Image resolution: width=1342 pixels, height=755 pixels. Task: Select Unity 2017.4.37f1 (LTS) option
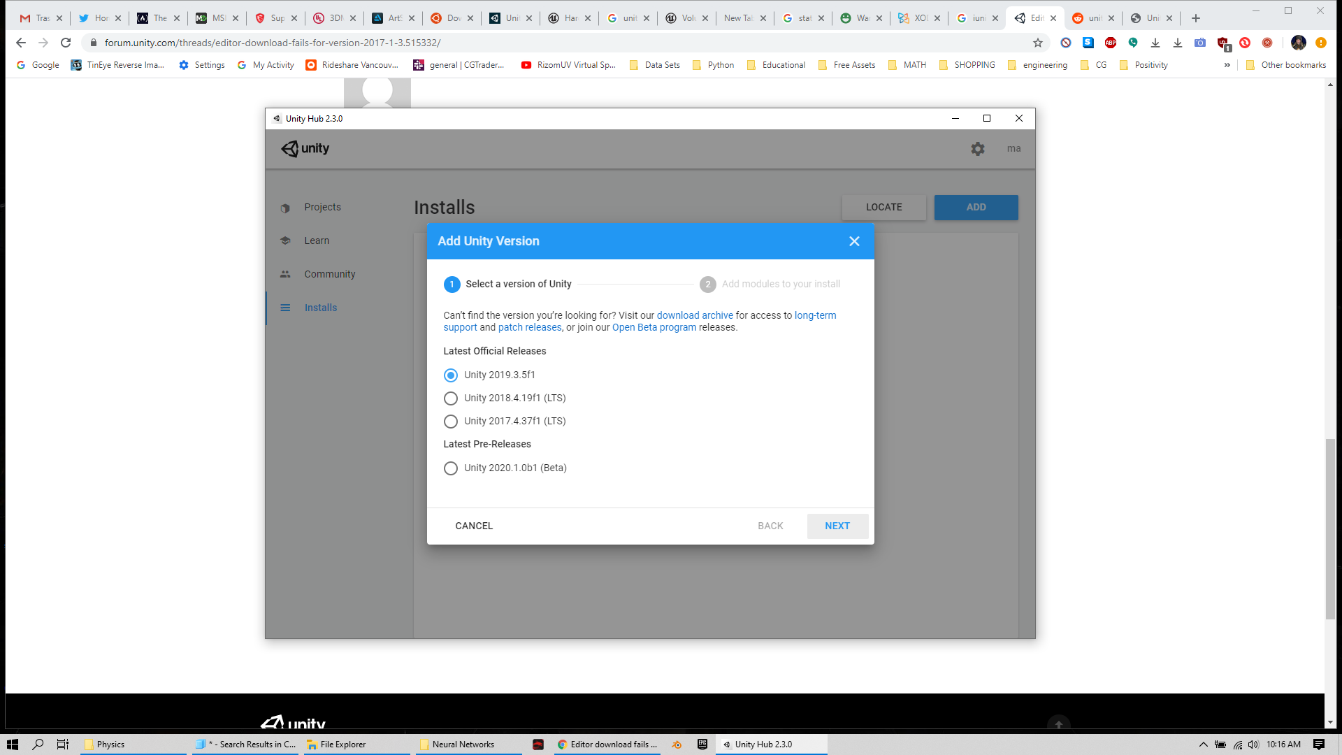click(x=451, y=422)
